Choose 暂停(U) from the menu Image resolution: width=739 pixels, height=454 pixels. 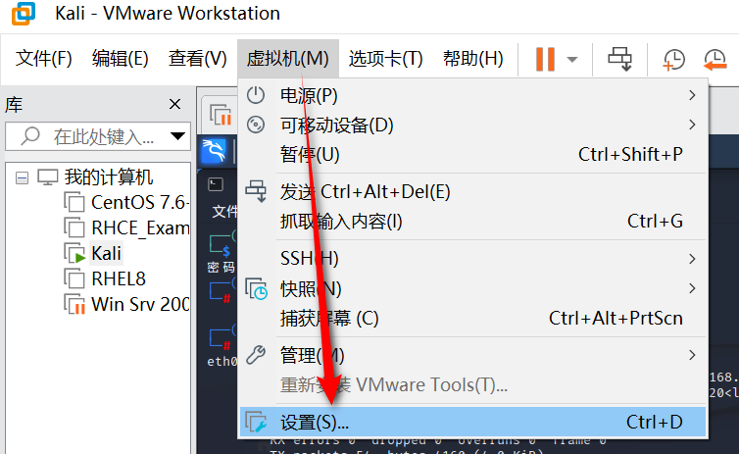(472, 154)
